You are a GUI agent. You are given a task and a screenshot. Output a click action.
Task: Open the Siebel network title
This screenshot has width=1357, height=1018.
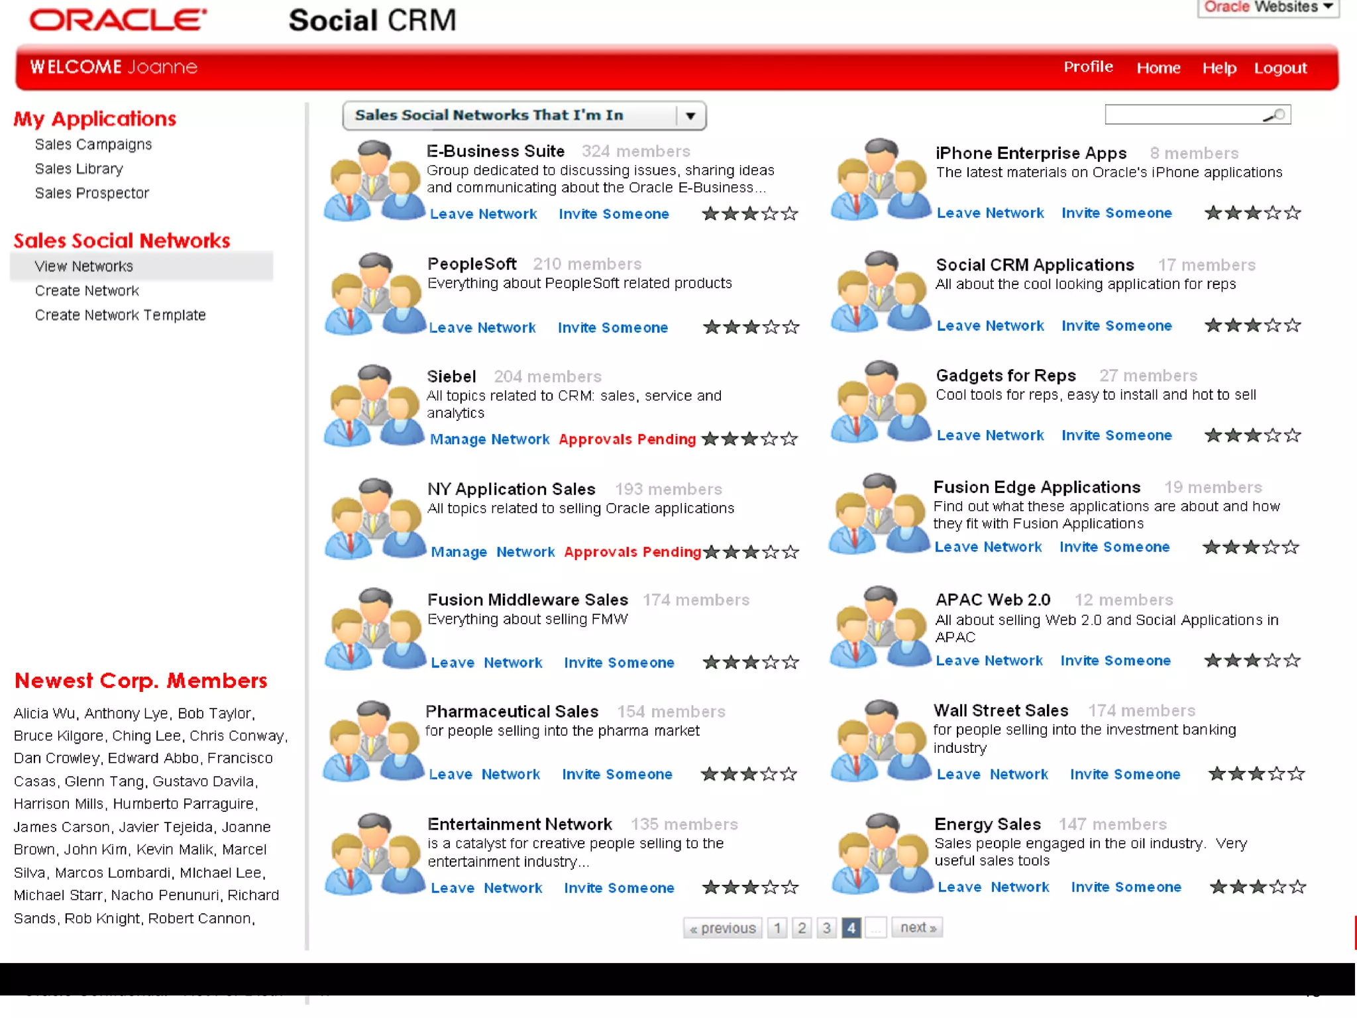coord(451,376)
